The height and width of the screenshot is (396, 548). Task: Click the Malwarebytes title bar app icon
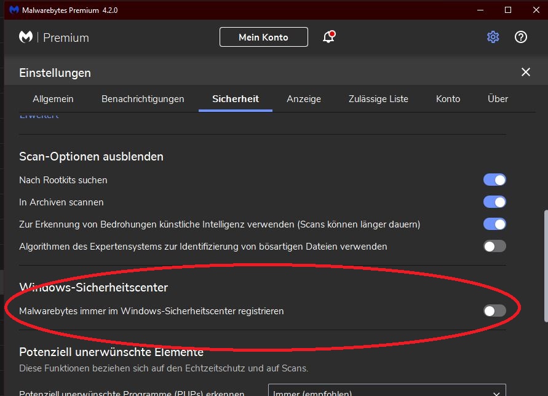click(14, 10)
